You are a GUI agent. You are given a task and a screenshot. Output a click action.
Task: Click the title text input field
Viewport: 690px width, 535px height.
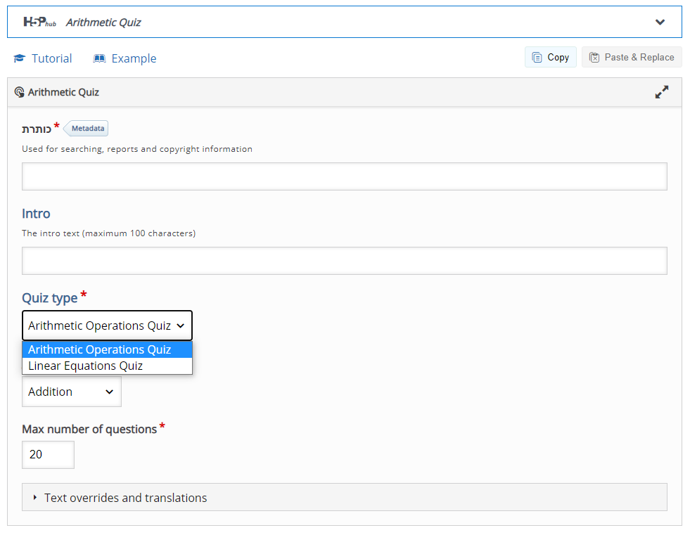coord(344,176)
